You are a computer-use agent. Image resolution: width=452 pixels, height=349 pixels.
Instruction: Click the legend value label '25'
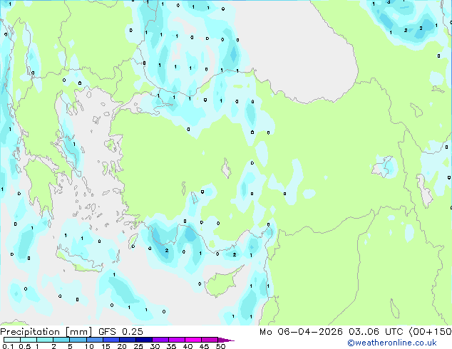coord(138,346)
